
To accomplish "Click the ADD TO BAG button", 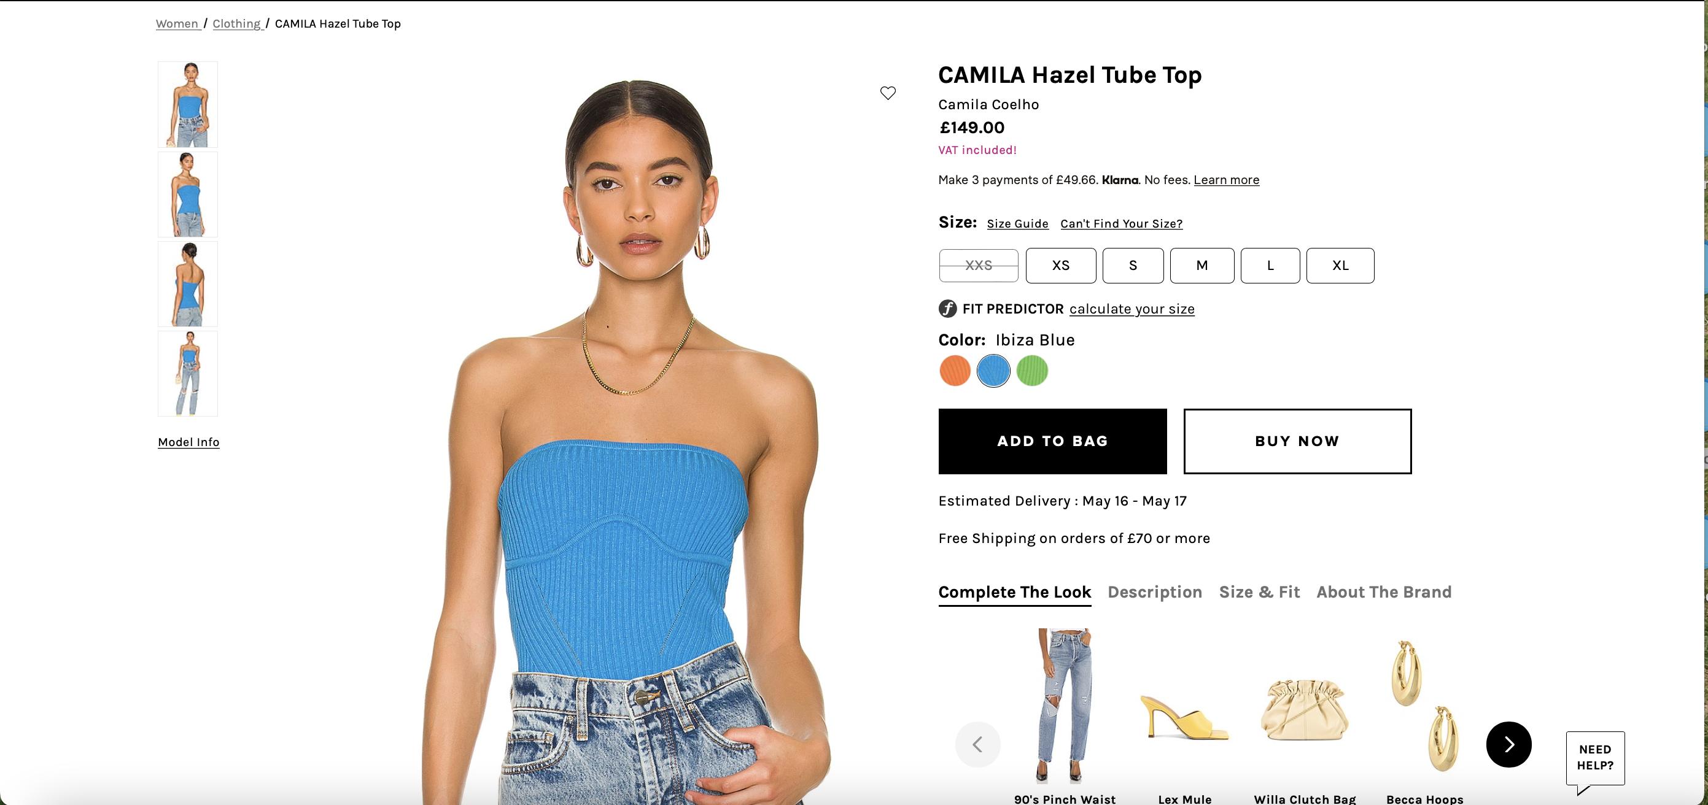I will tap(1052, 441).
